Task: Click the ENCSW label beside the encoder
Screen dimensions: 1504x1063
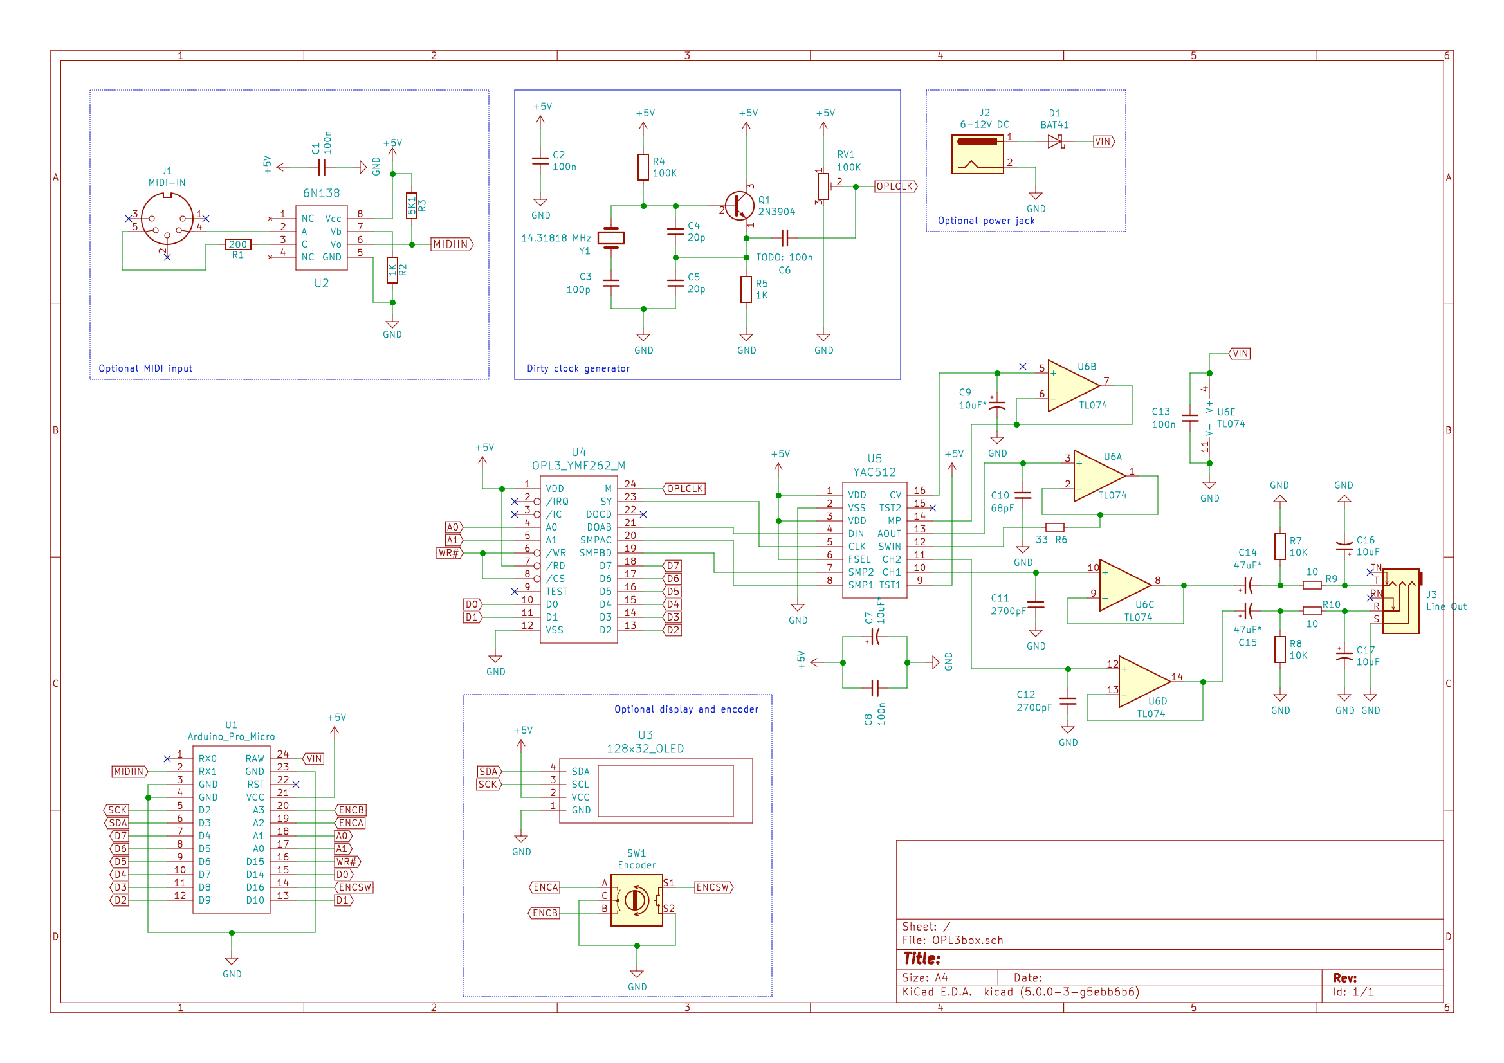Action: [713, 887]
